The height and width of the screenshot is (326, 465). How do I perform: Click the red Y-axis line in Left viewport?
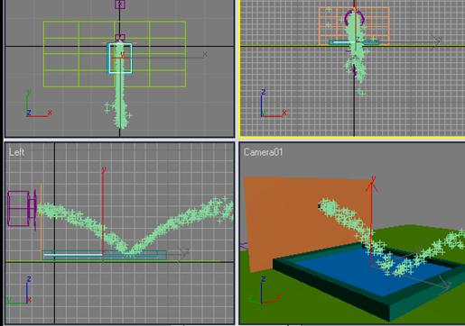[103, 210]
